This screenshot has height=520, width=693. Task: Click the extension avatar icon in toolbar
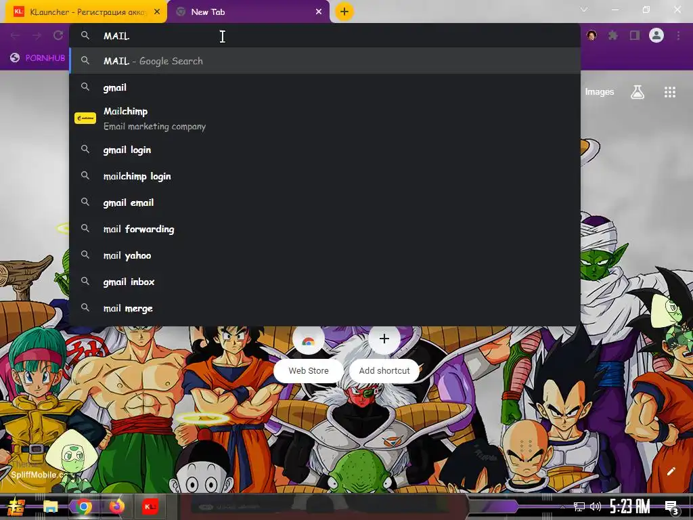pyautogui.click(x=591, y=35)
